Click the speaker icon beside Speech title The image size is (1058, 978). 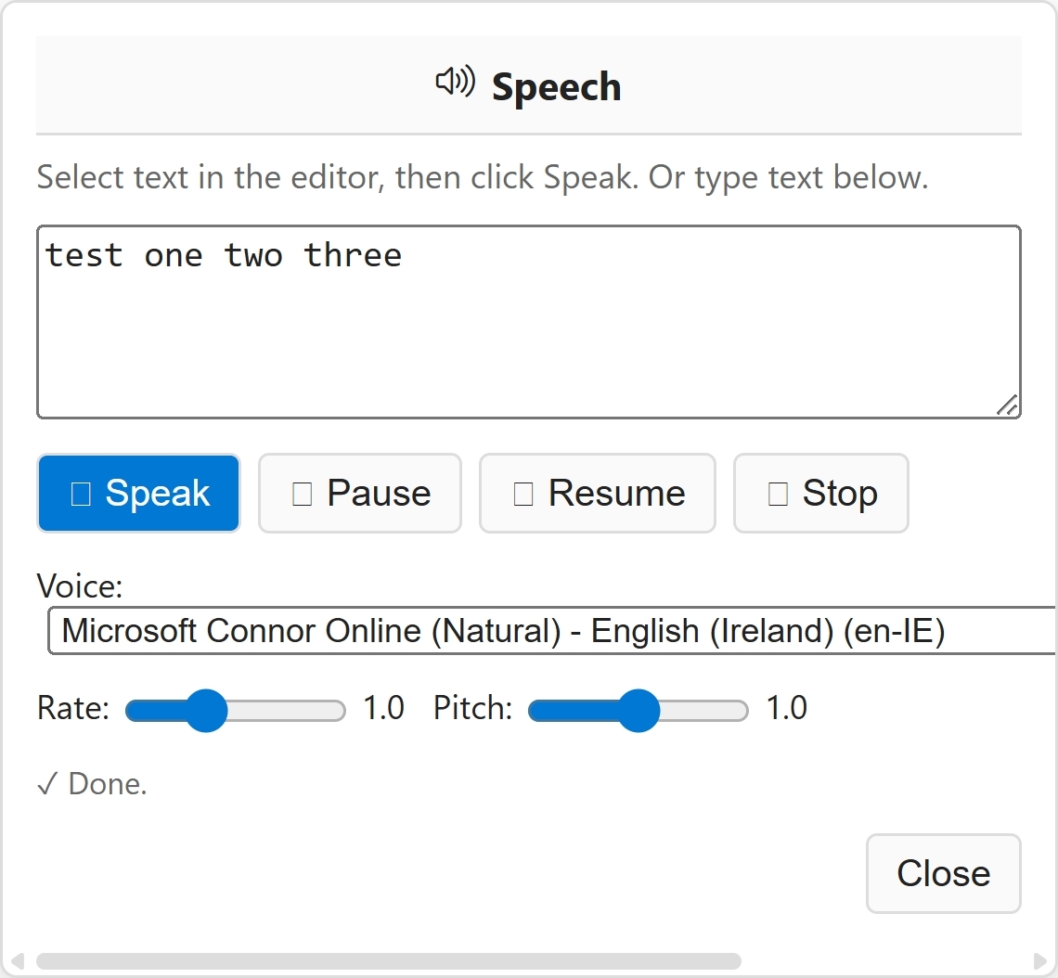(455, 83)
